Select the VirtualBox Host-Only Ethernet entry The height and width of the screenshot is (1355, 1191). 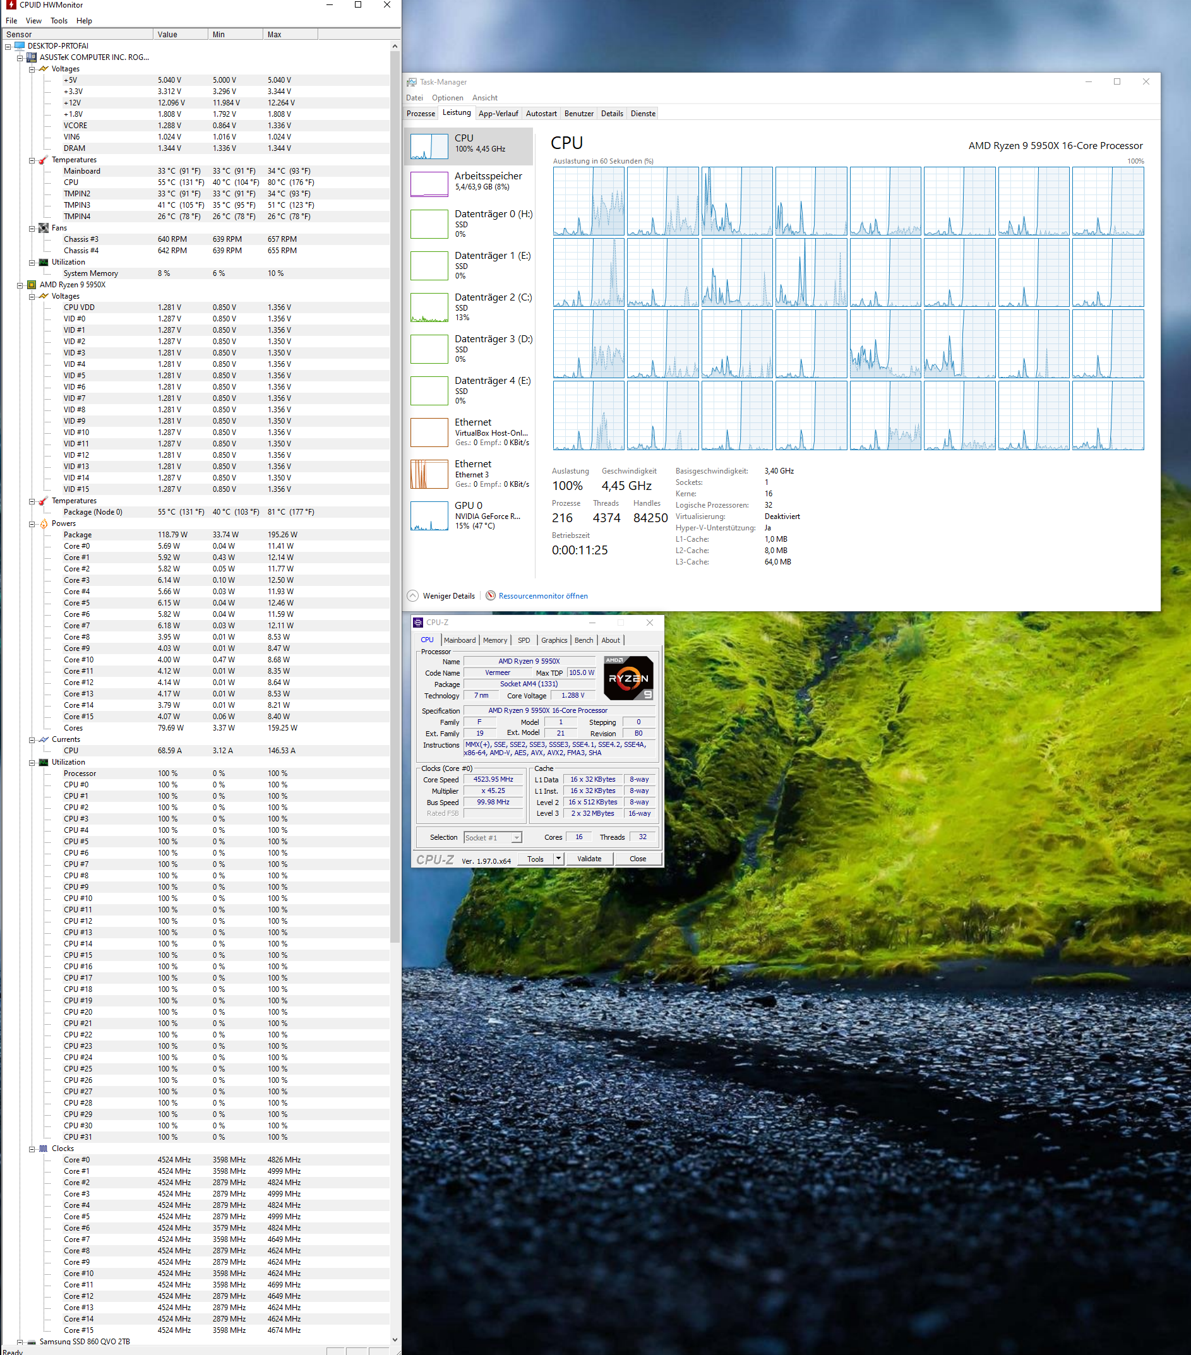469,433
